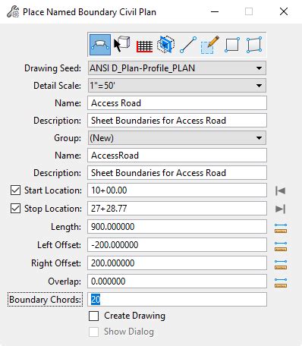Click the measure icon next to Right Offset
This screenshot has height=346, width=302.
coord(281,265)
